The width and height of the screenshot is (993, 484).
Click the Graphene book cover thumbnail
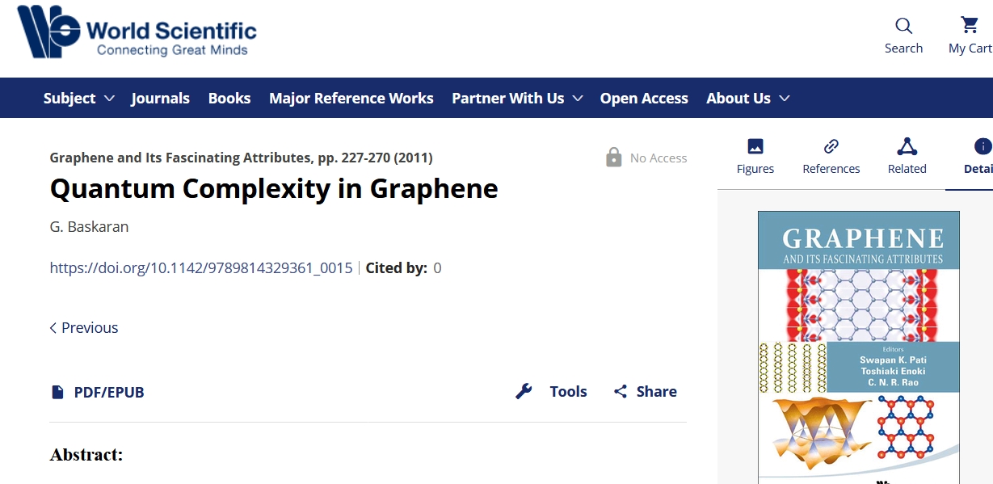tap(859, 347)
